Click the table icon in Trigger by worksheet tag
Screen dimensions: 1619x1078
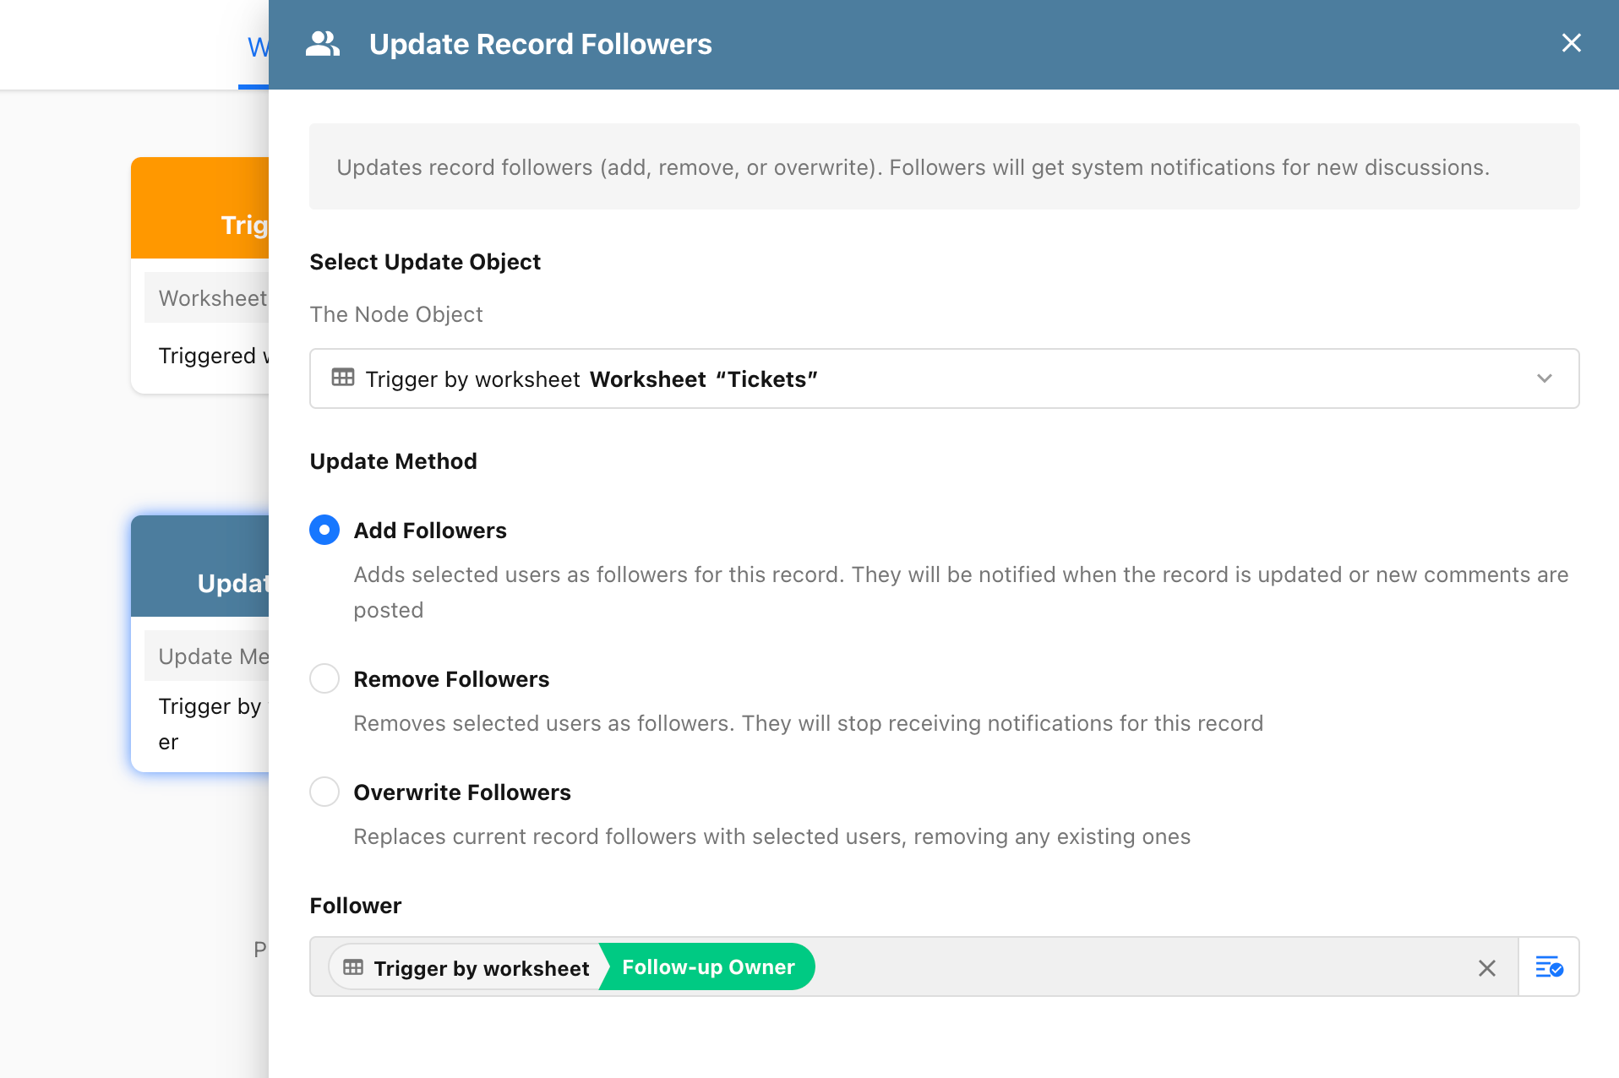pyautogui.click(x=353, y=967)
